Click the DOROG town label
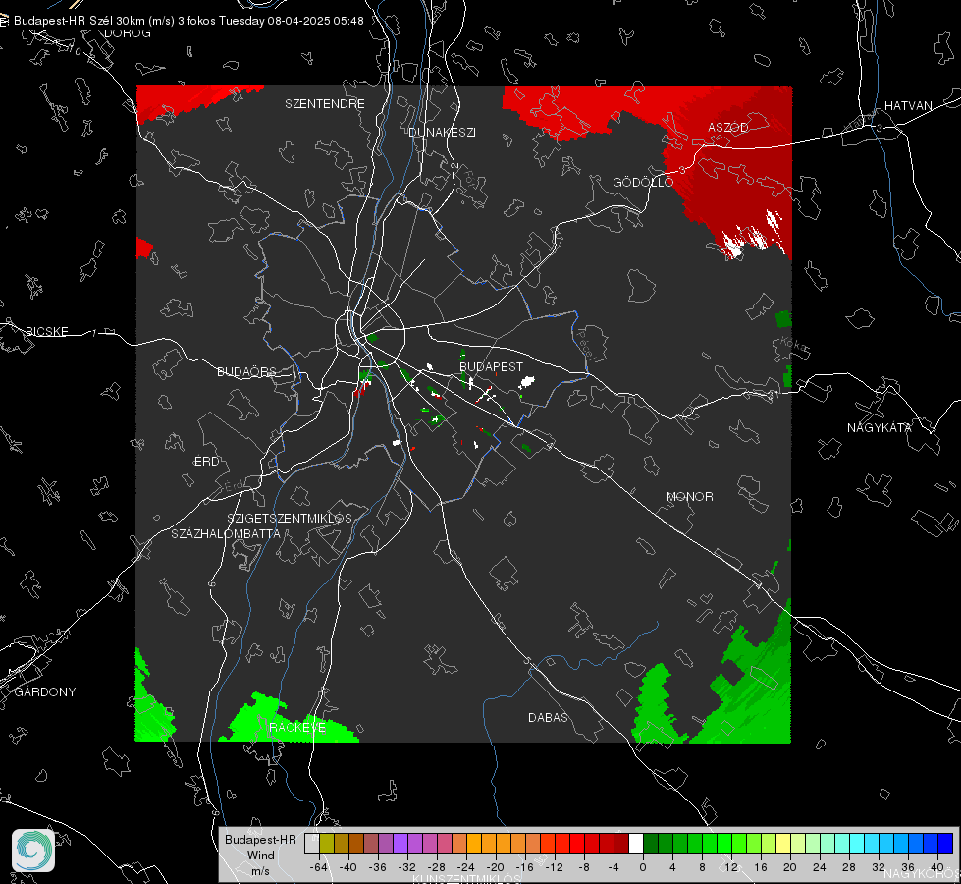The image size is (961, 884). click(x=128, y=33)
